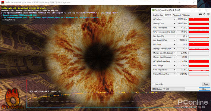Open the Validation tab
The image size is (211, 111).
click(186, 15)
